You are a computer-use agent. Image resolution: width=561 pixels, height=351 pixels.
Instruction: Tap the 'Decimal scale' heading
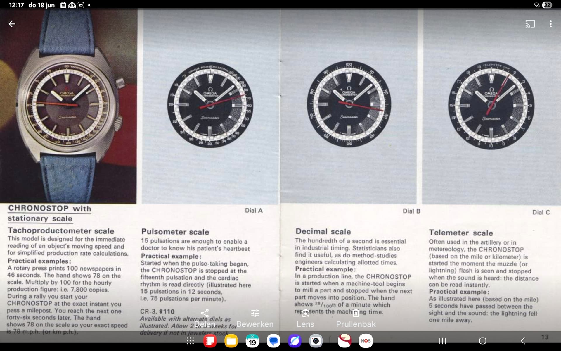coord(323,231)
